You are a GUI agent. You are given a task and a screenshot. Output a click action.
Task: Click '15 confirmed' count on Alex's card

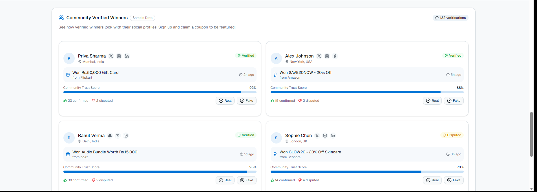285,101
